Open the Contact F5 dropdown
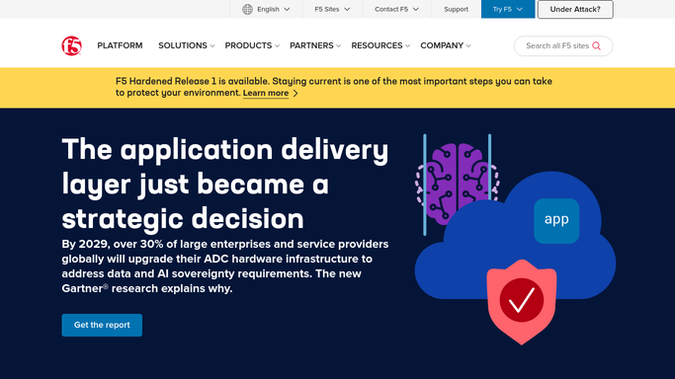 coord(396,9)
